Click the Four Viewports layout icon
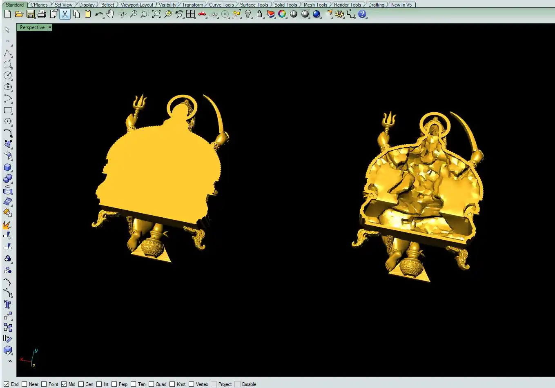Screen dimensions: 555x388 click(191, 14)
